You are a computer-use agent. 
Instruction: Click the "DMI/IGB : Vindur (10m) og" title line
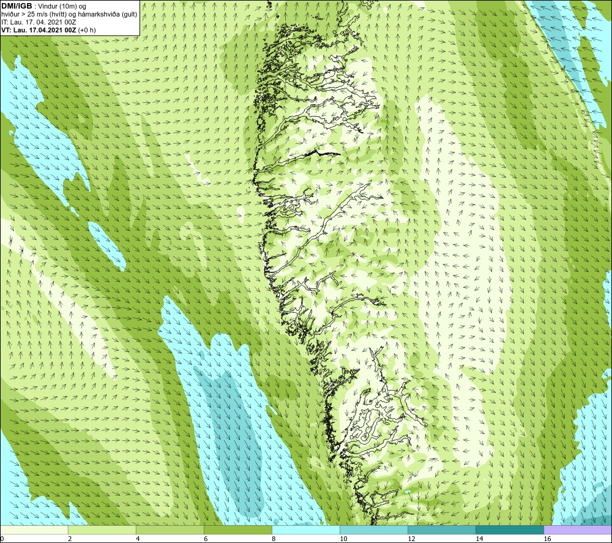pos(43,6)
